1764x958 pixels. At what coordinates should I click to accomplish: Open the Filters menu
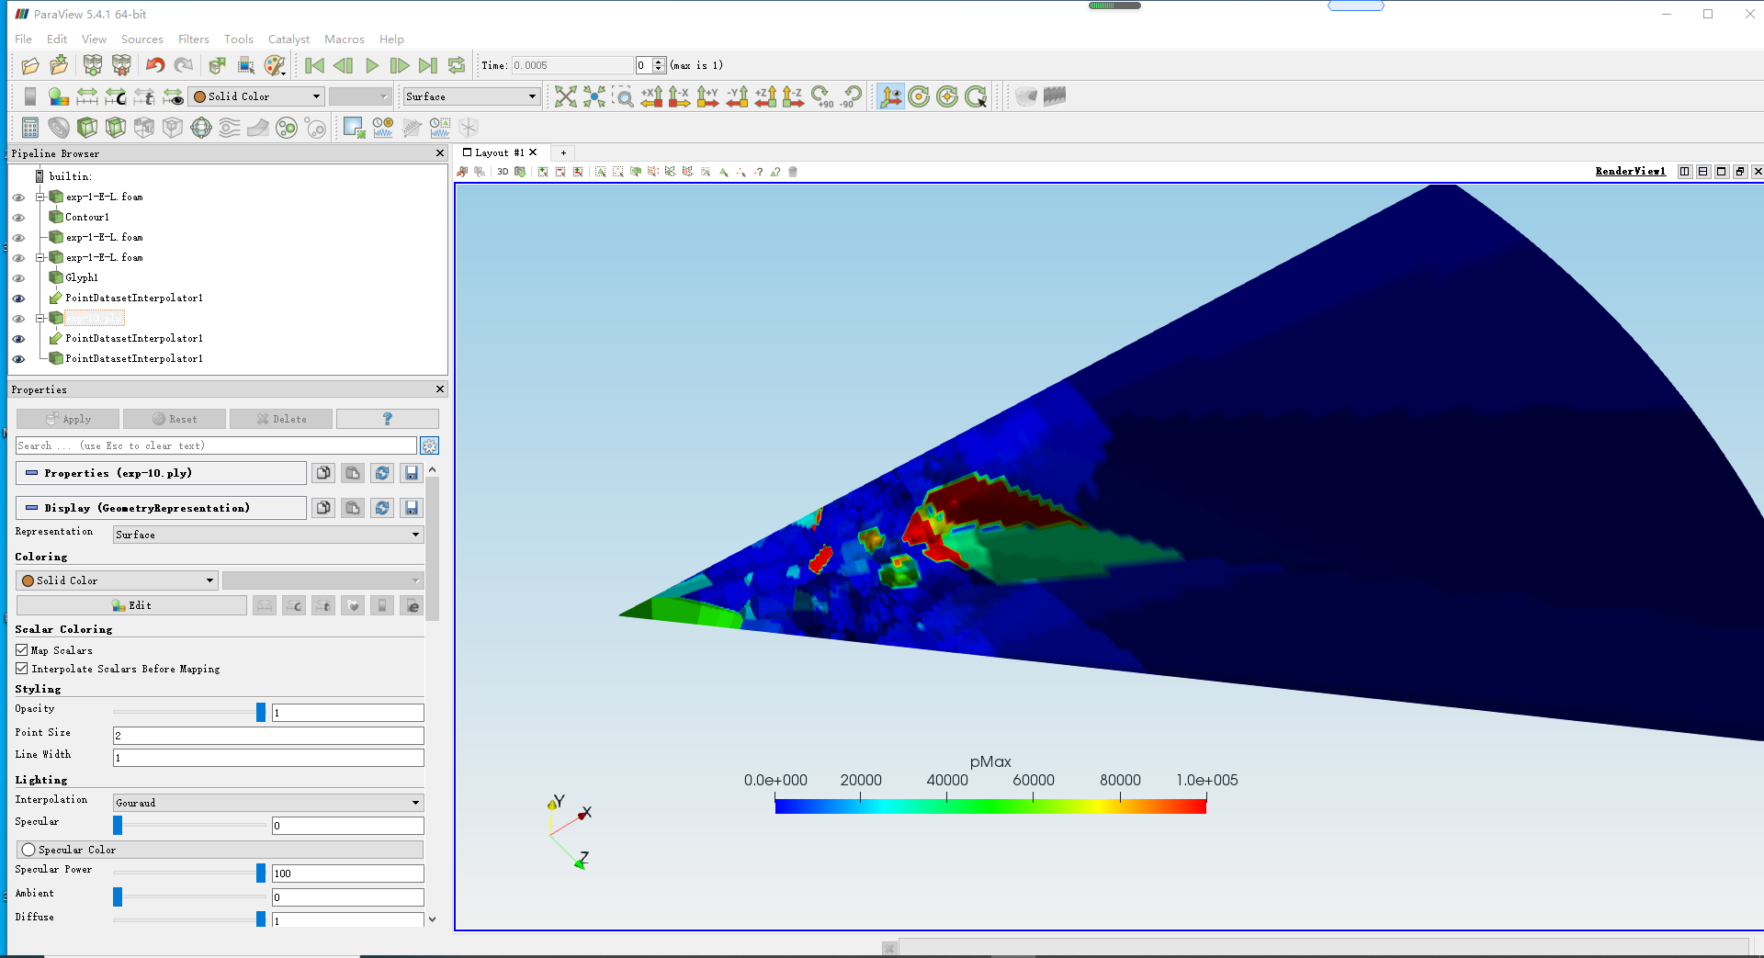coord(193,39)
